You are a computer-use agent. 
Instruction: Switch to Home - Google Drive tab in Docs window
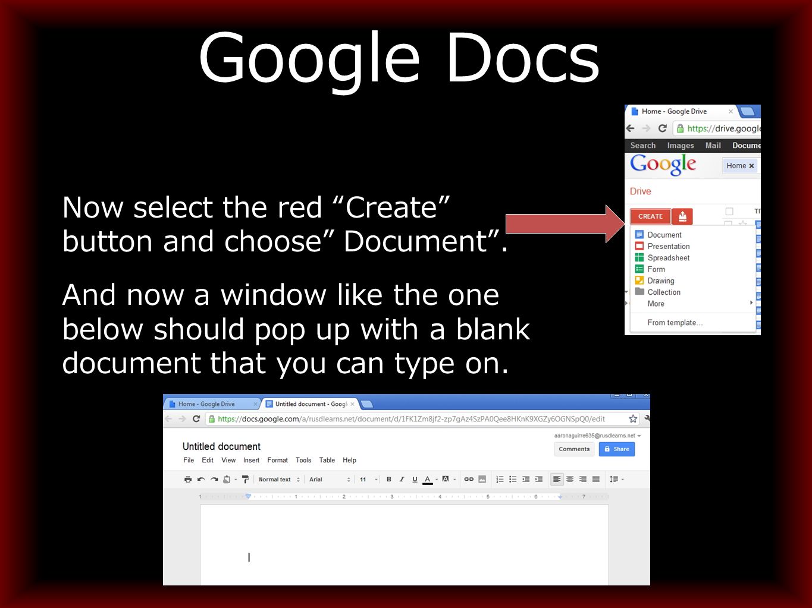[x=212, y=404]
